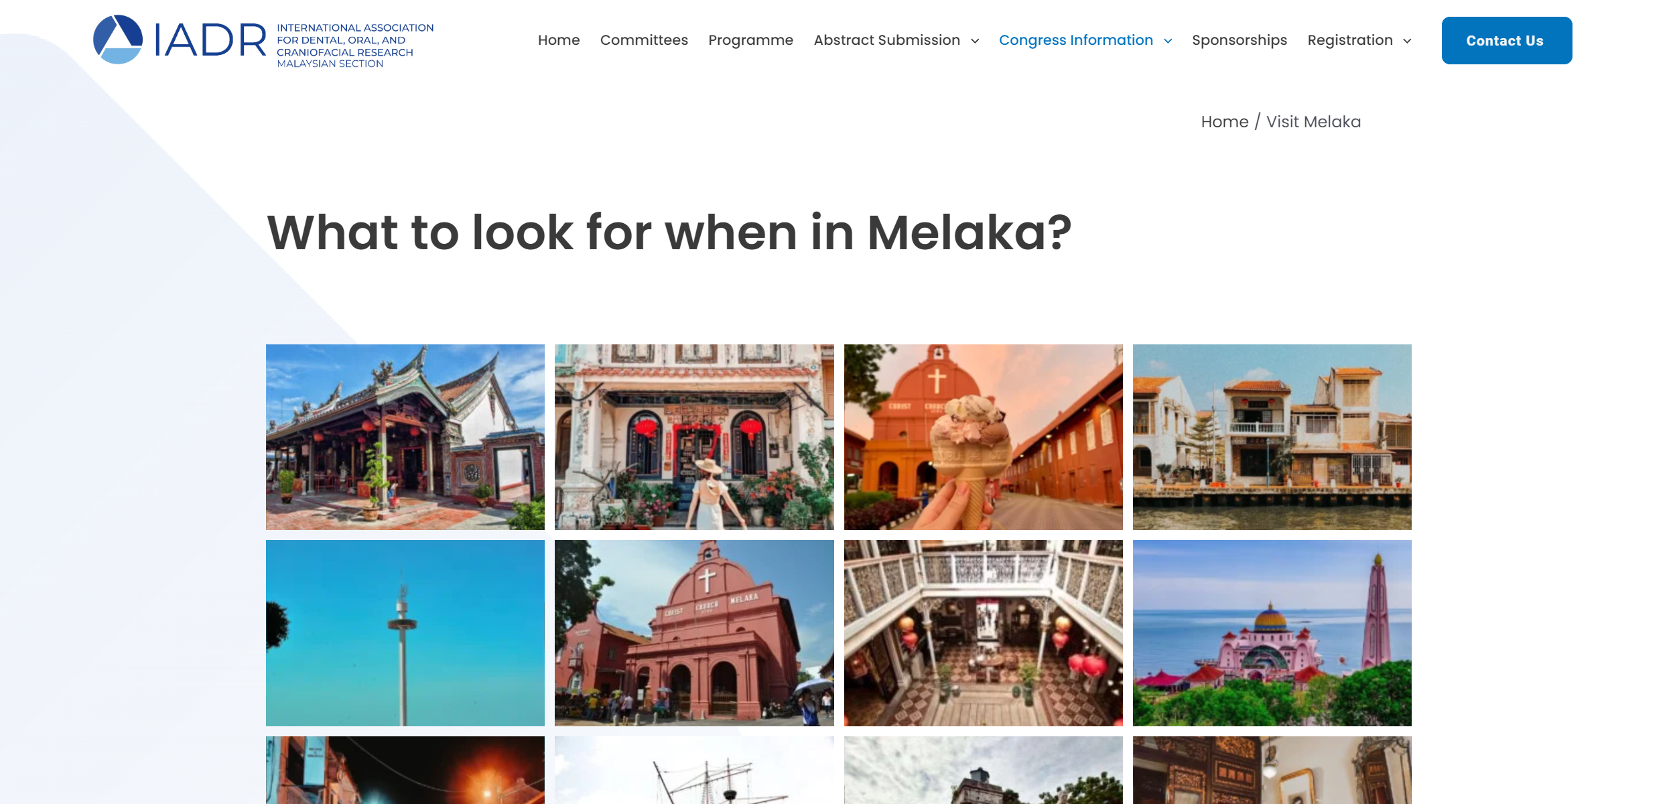
Task: Click the Contact Us button
Action: [x=1507, y=40]
